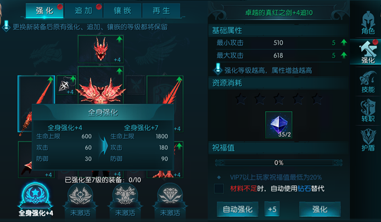Select the necklace pendant equipment slot
Viewport: 381px width, 222px height.
pos(66,85)
